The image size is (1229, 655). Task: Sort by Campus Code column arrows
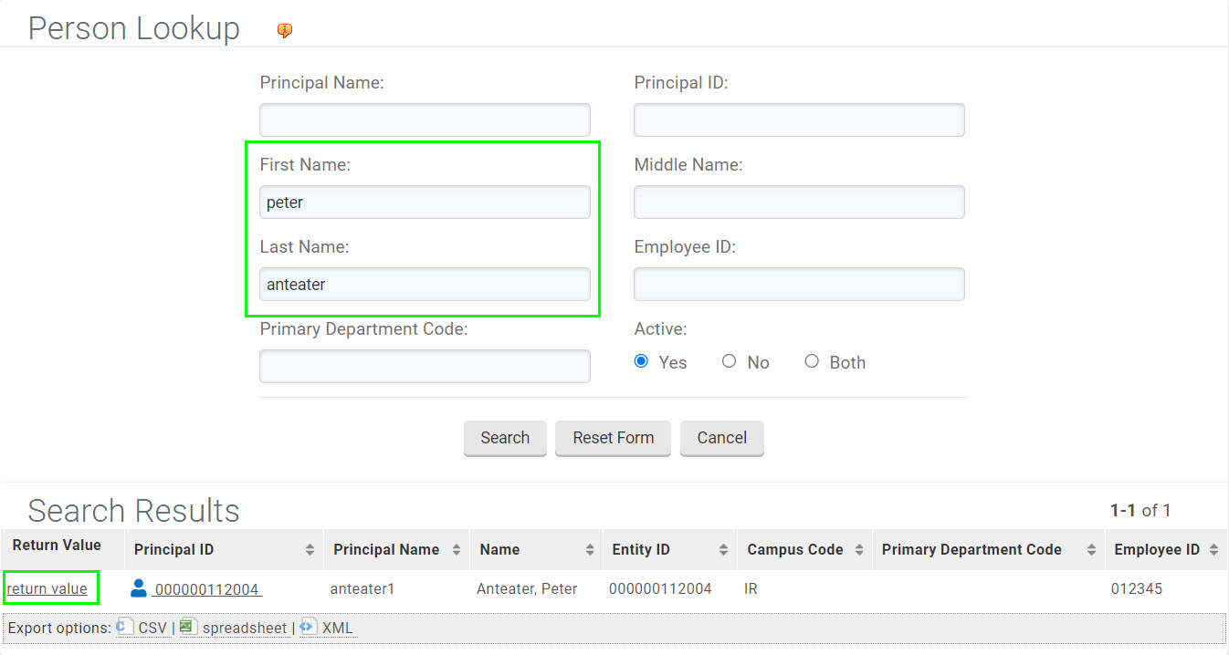coord(859,550)
